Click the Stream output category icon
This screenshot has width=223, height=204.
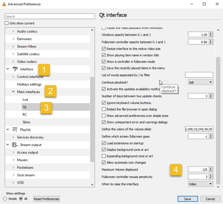click(x=15, y=145)
